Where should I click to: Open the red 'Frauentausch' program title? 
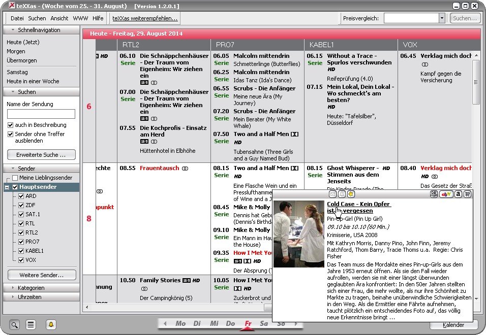tap(159, 169)
